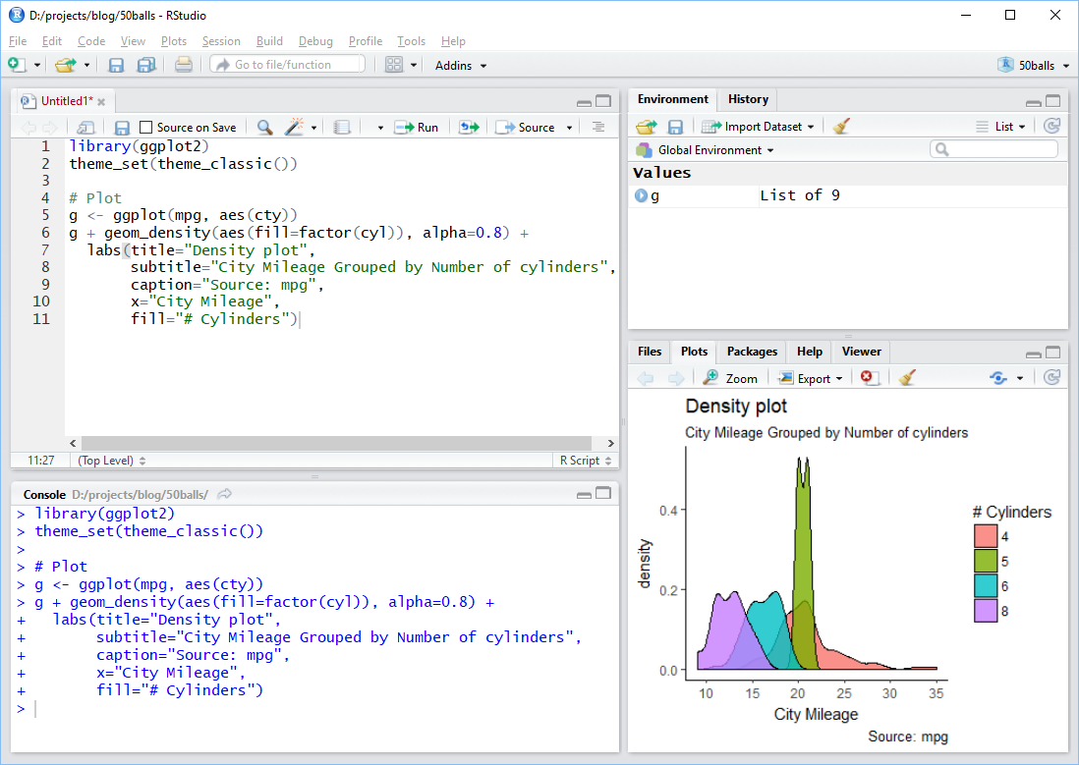Click the find/replace magnifier icon in editor

[264, 127]
